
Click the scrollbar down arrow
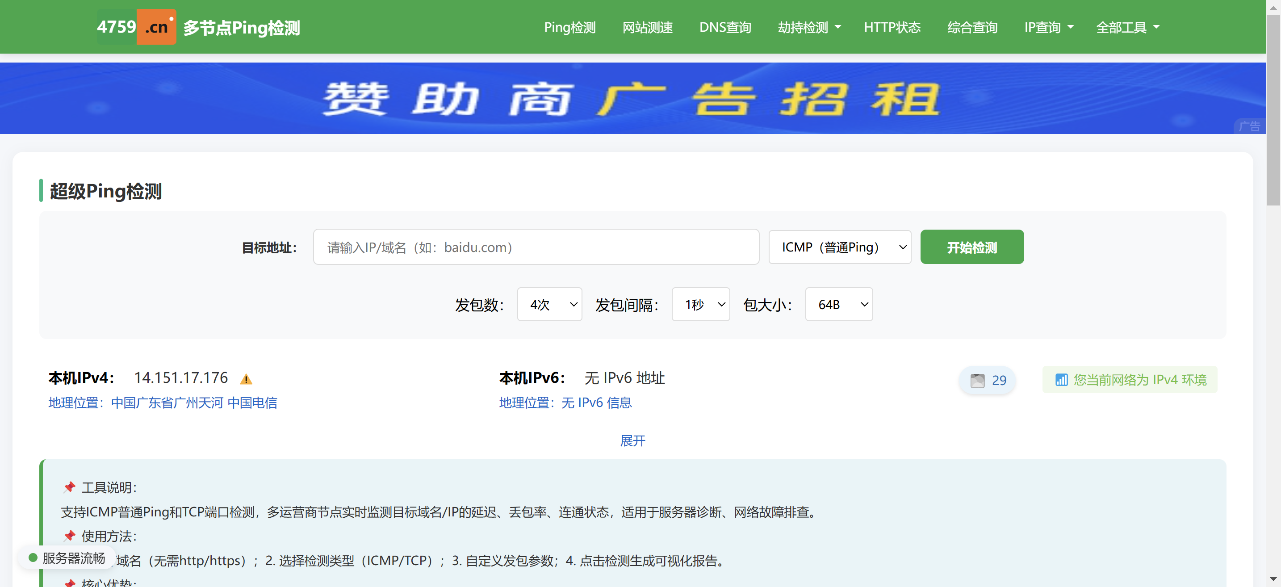point(1273,579)
